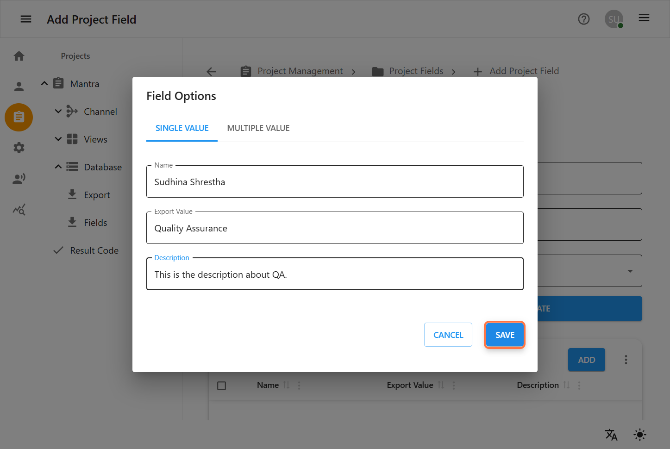Click the help question mark icon
670x449 pixels.
pyautogui.click(x=583, y=19)
